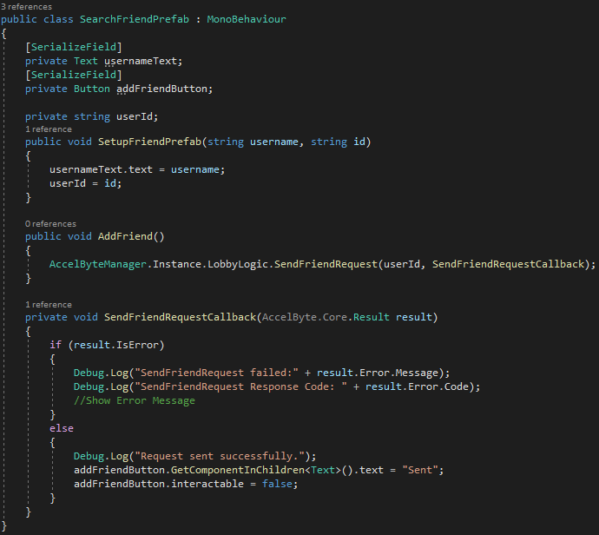Select the MonoBehaviour base class identifier

click(x=246, y=18)
